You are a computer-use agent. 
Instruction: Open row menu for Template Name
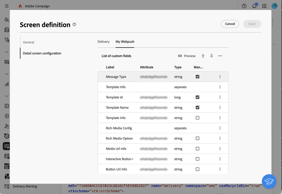pyautogui.click(x=220, y=107)
